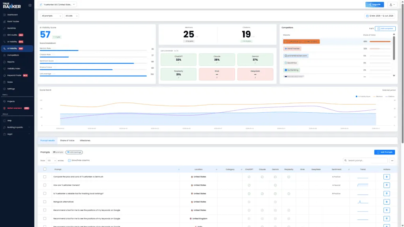Collapse sidebar with icon beside TrueRanker logo
This screenshot has height=227, width=404.
[x=30, y=5]
